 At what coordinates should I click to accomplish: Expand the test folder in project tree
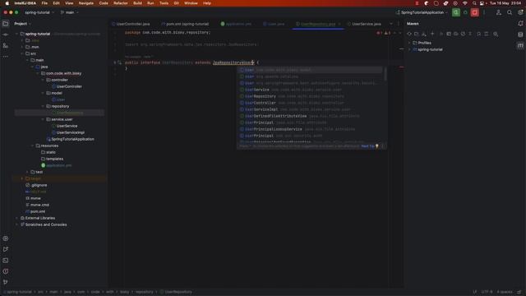click(x=27, y=172)
